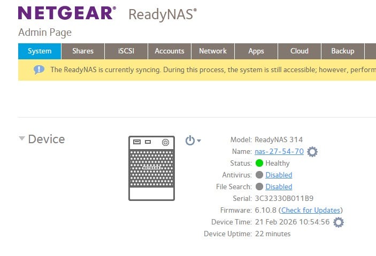Click the uptime value 22 minutes

273,234
